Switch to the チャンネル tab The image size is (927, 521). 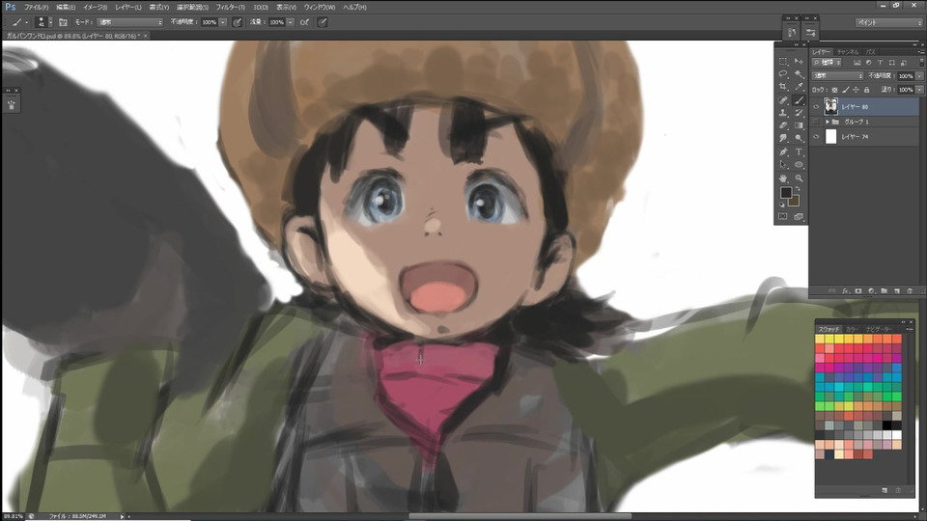click(848, 52)
